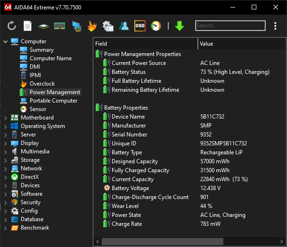Collapse the Computer tree node
287x247 pixels.
pos(6,42)
